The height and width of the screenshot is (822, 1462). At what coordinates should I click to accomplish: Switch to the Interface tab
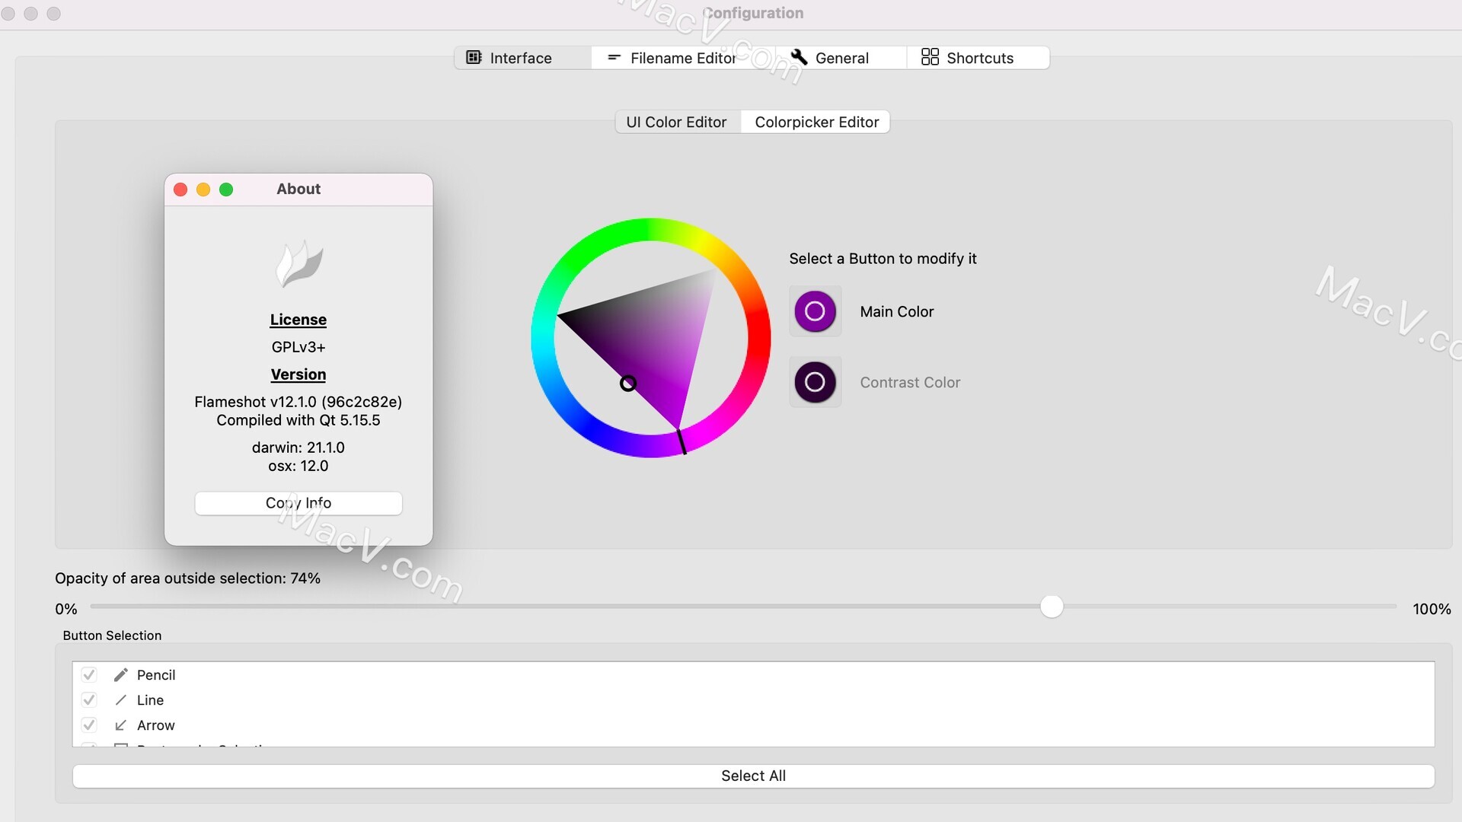[x=522, y=58]
